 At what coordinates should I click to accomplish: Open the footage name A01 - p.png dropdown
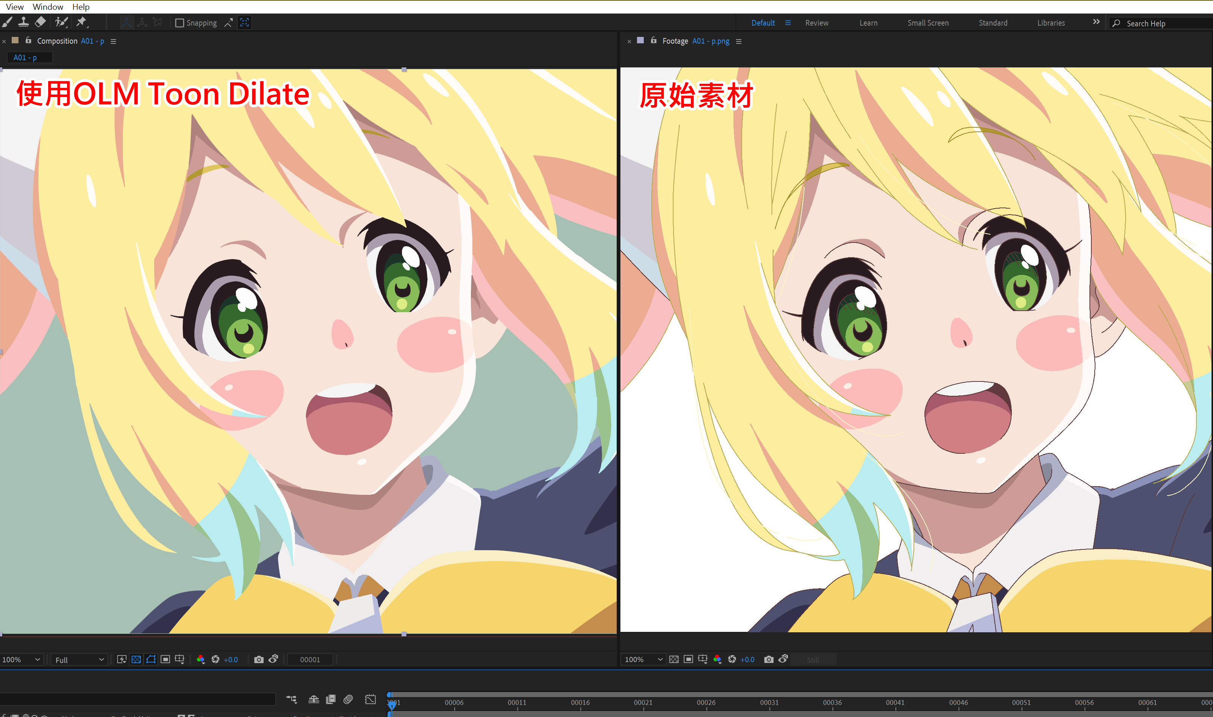pyautogui.click(x=710, y=41)
